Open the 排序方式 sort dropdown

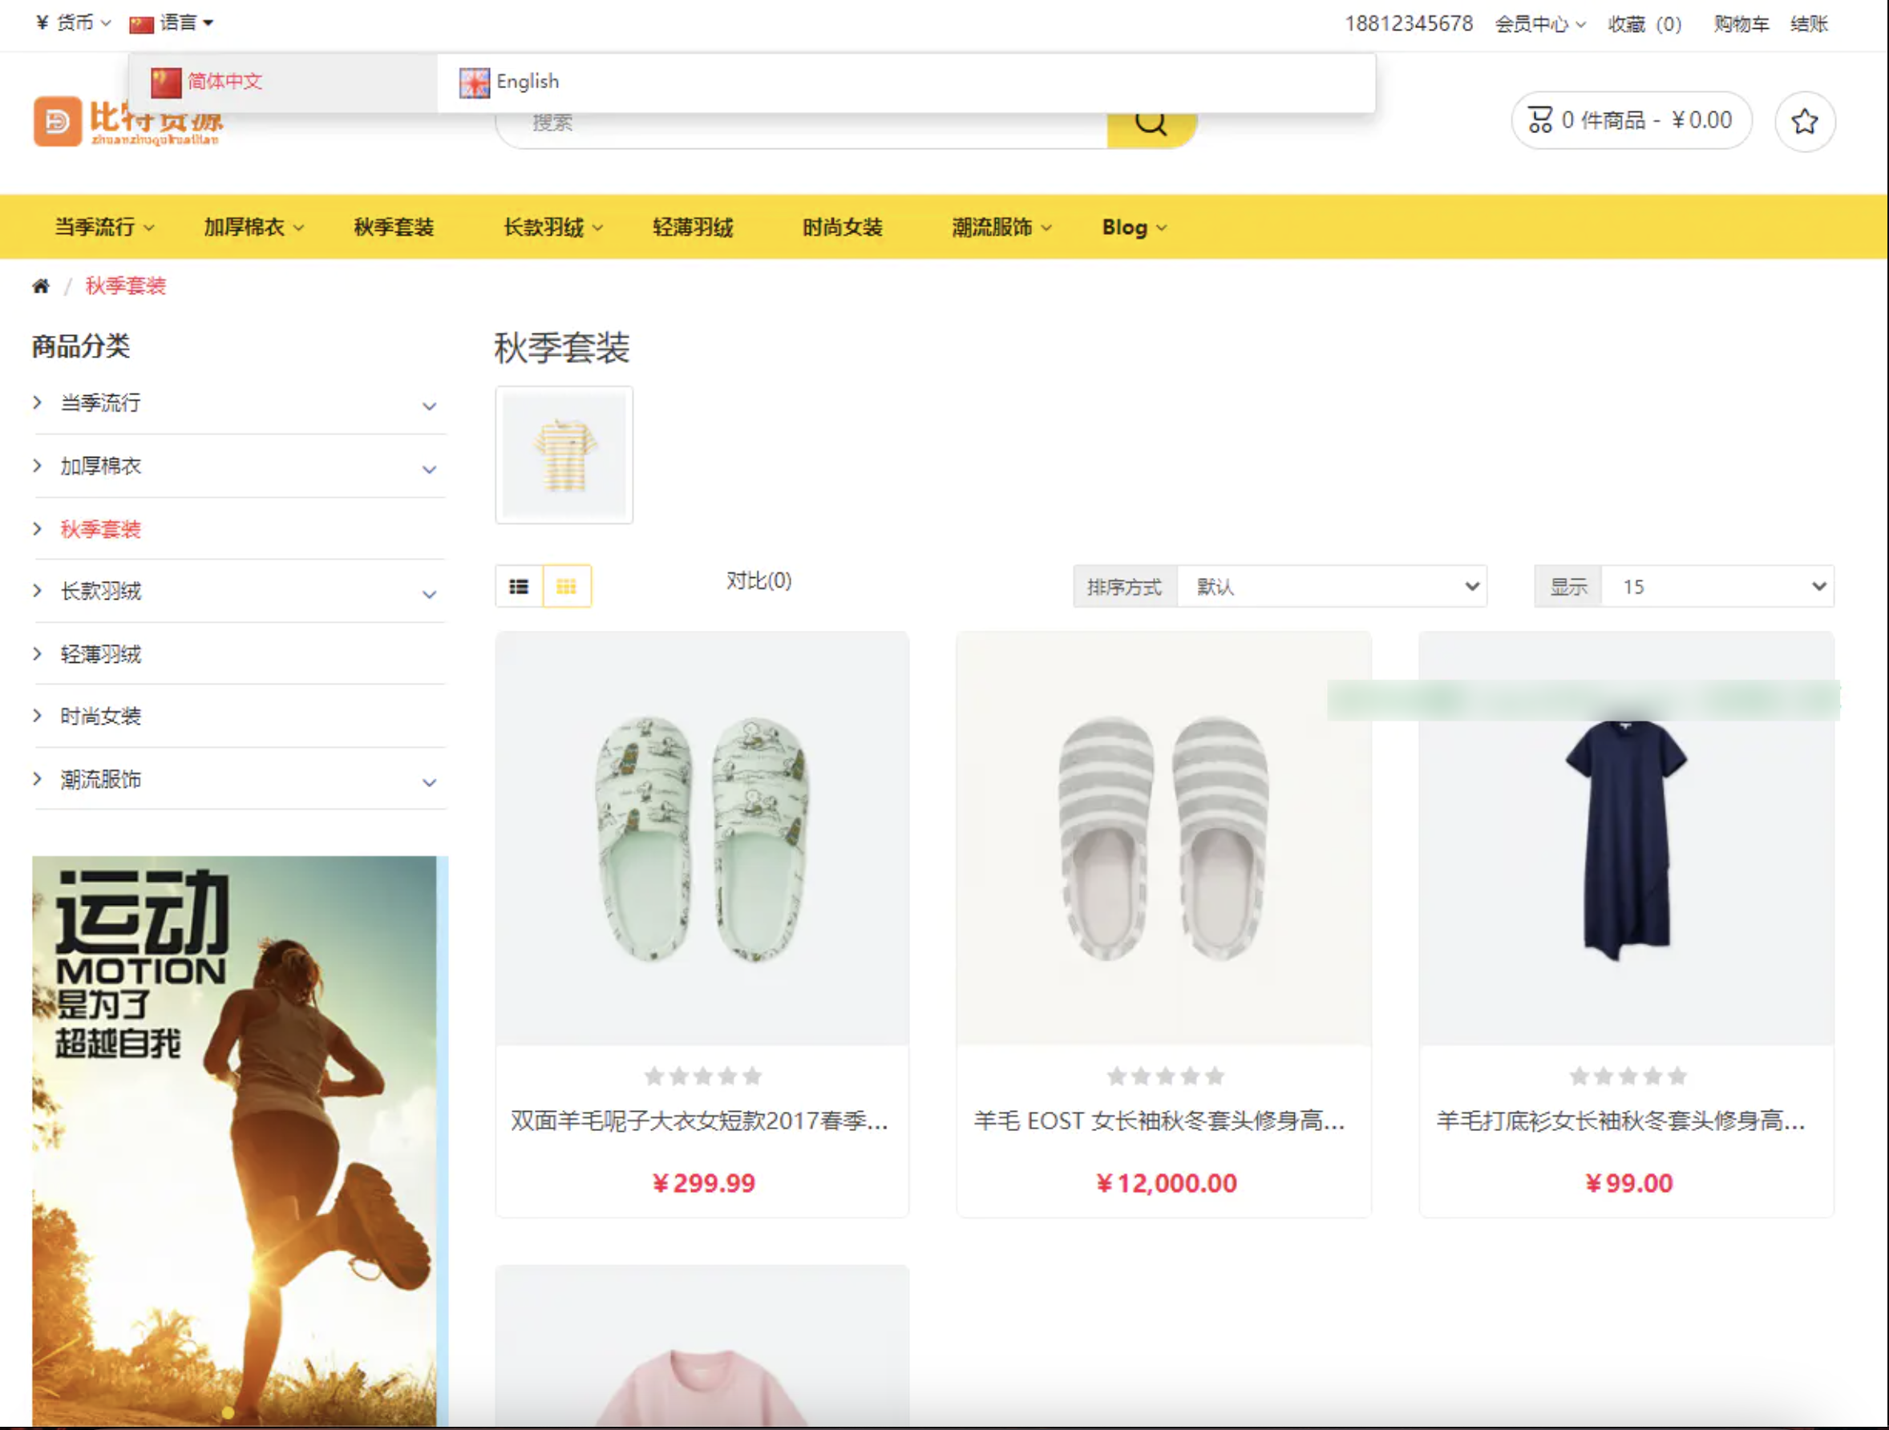(1334, 587)
